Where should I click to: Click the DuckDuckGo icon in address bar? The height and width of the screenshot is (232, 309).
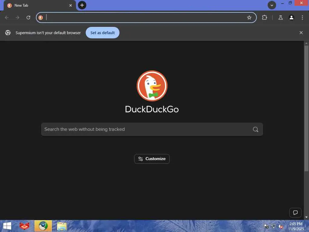click(x=41, y=18)
